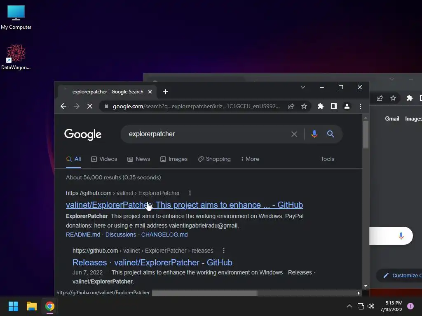
Task: Open the README.md sitelink
Action: (83, 235)
